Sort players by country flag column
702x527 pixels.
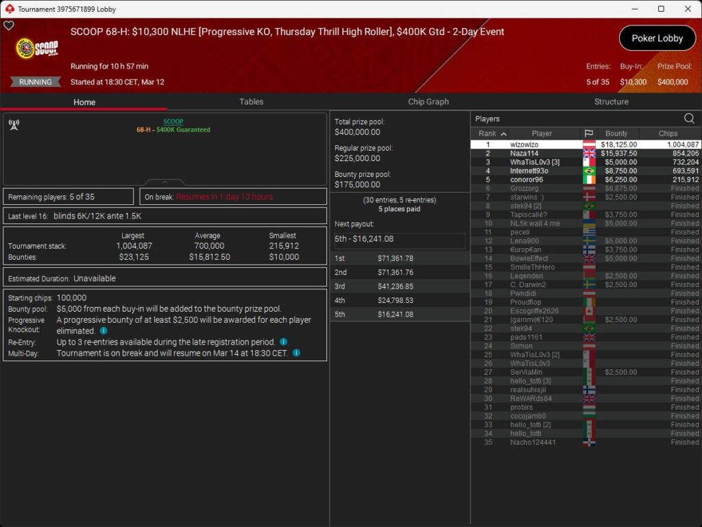pos(588,134)
